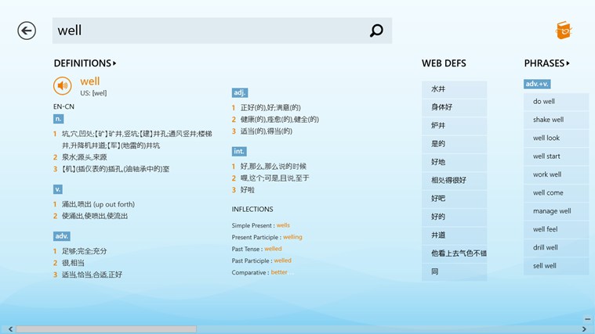Open the "welling" present participle link
This screenshot has height=334, width=595.
[292, 237]
